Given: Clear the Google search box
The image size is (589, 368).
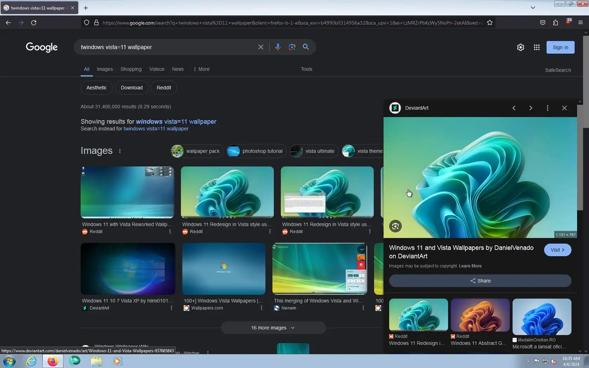Looking at the screenshot, I should click(261, 47).
